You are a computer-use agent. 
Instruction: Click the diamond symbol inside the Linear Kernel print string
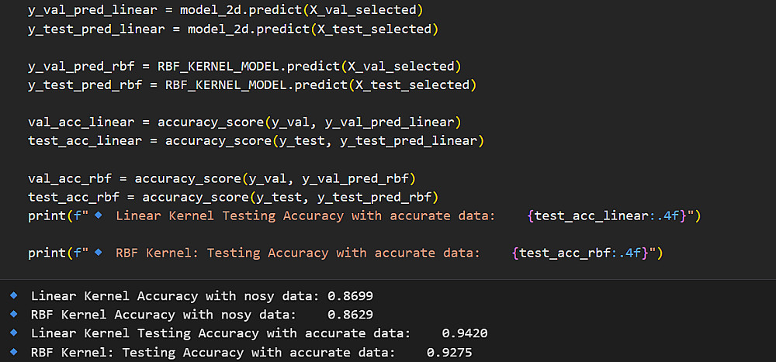pyautogui.click(x=99, y=215)
